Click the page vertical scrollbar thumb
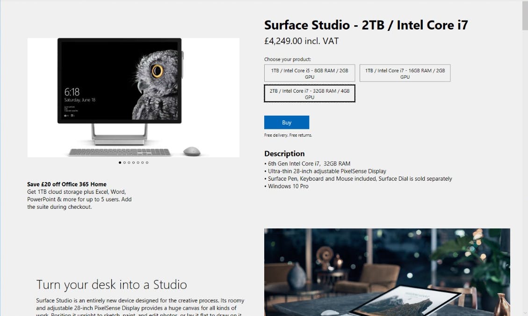 point(525,17)
